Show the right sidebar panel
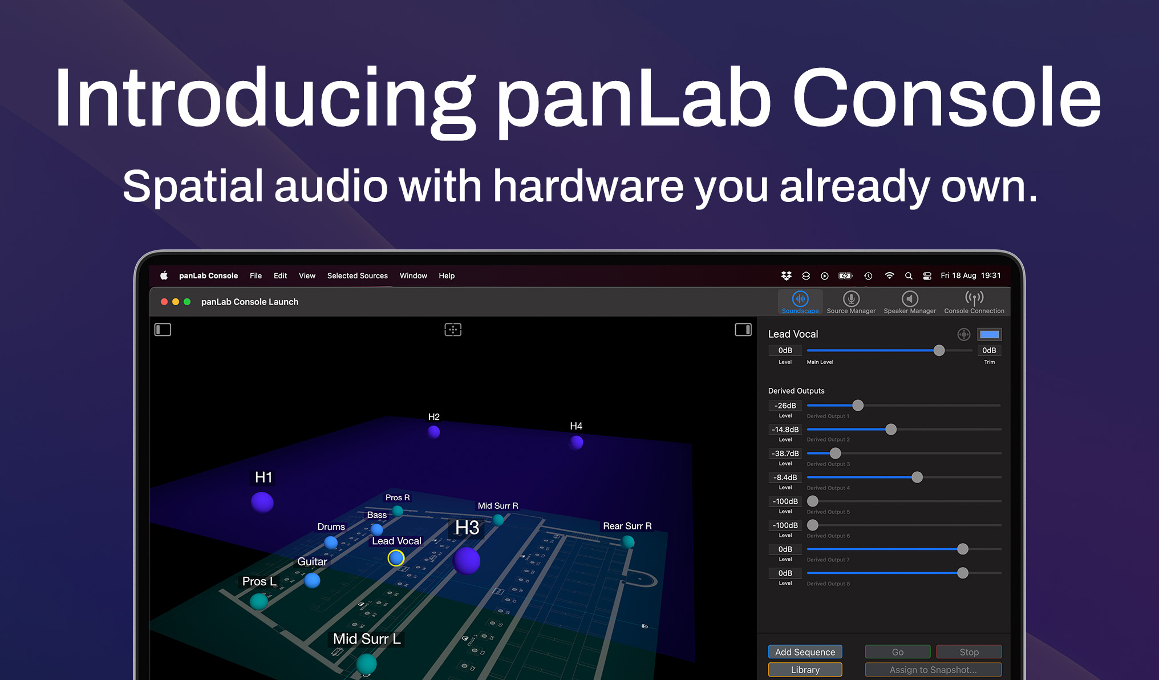Image resolution: width=1159 pixels, height=680 pixels. [x=743, y=330]
